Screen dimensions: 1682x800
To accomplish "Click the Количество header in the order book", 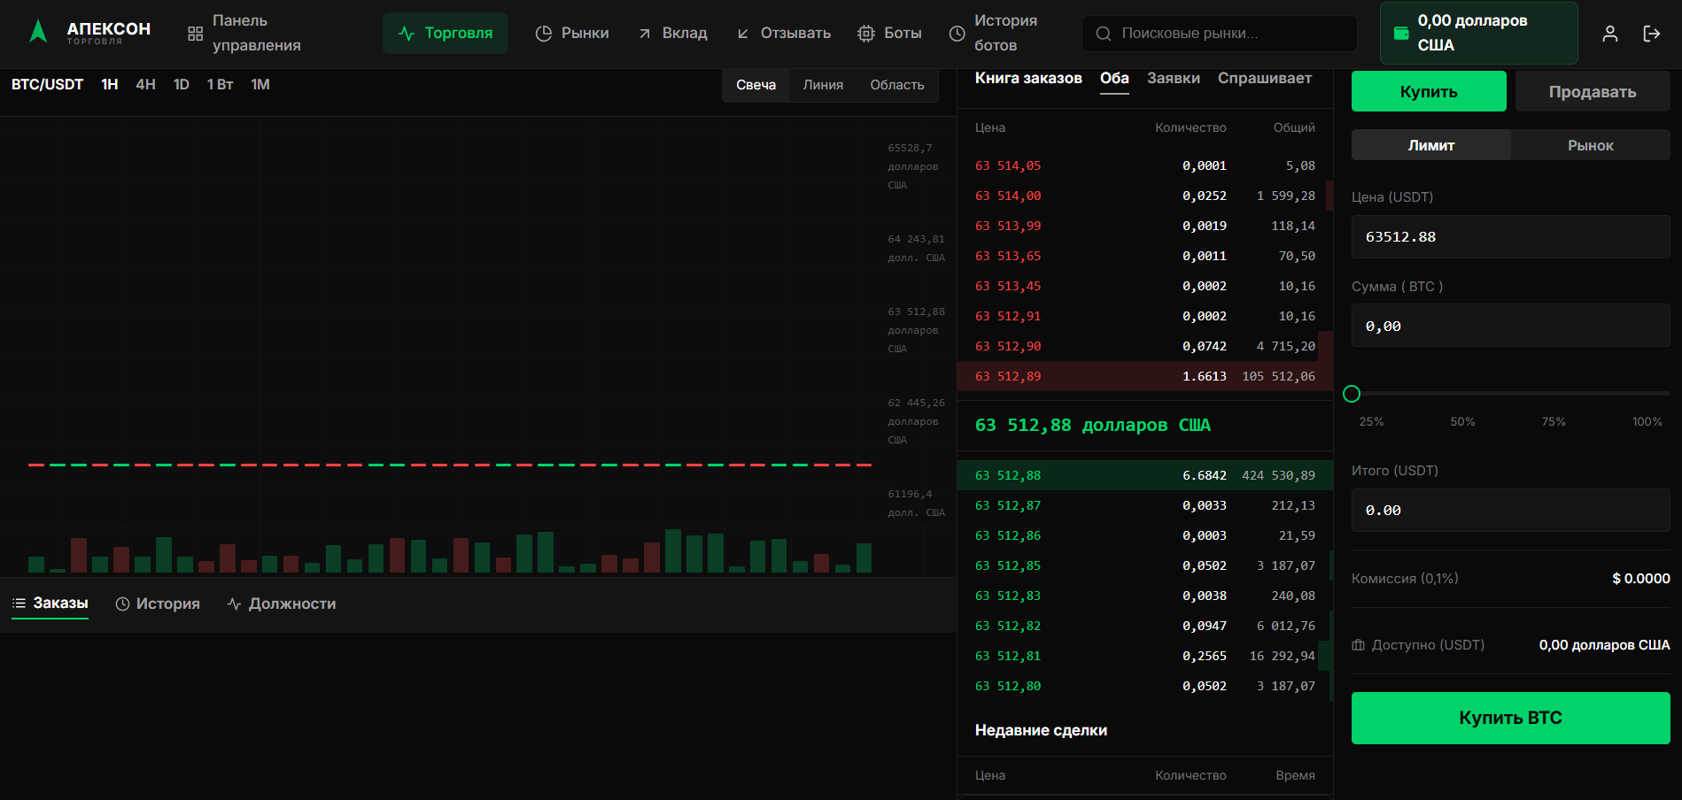I will point(1190,127).
